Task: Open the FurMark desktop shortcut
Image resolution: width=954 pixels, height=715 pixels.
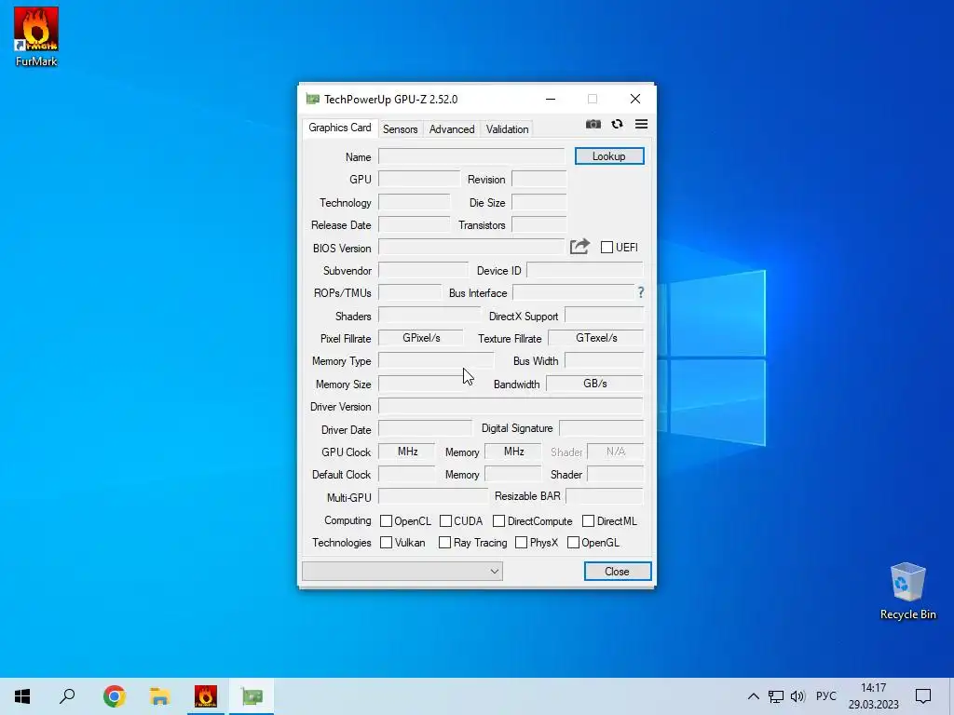Action: click(36, 37)
